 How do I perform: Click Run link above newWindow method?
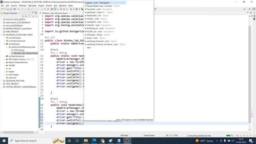[x=53, y=102]
